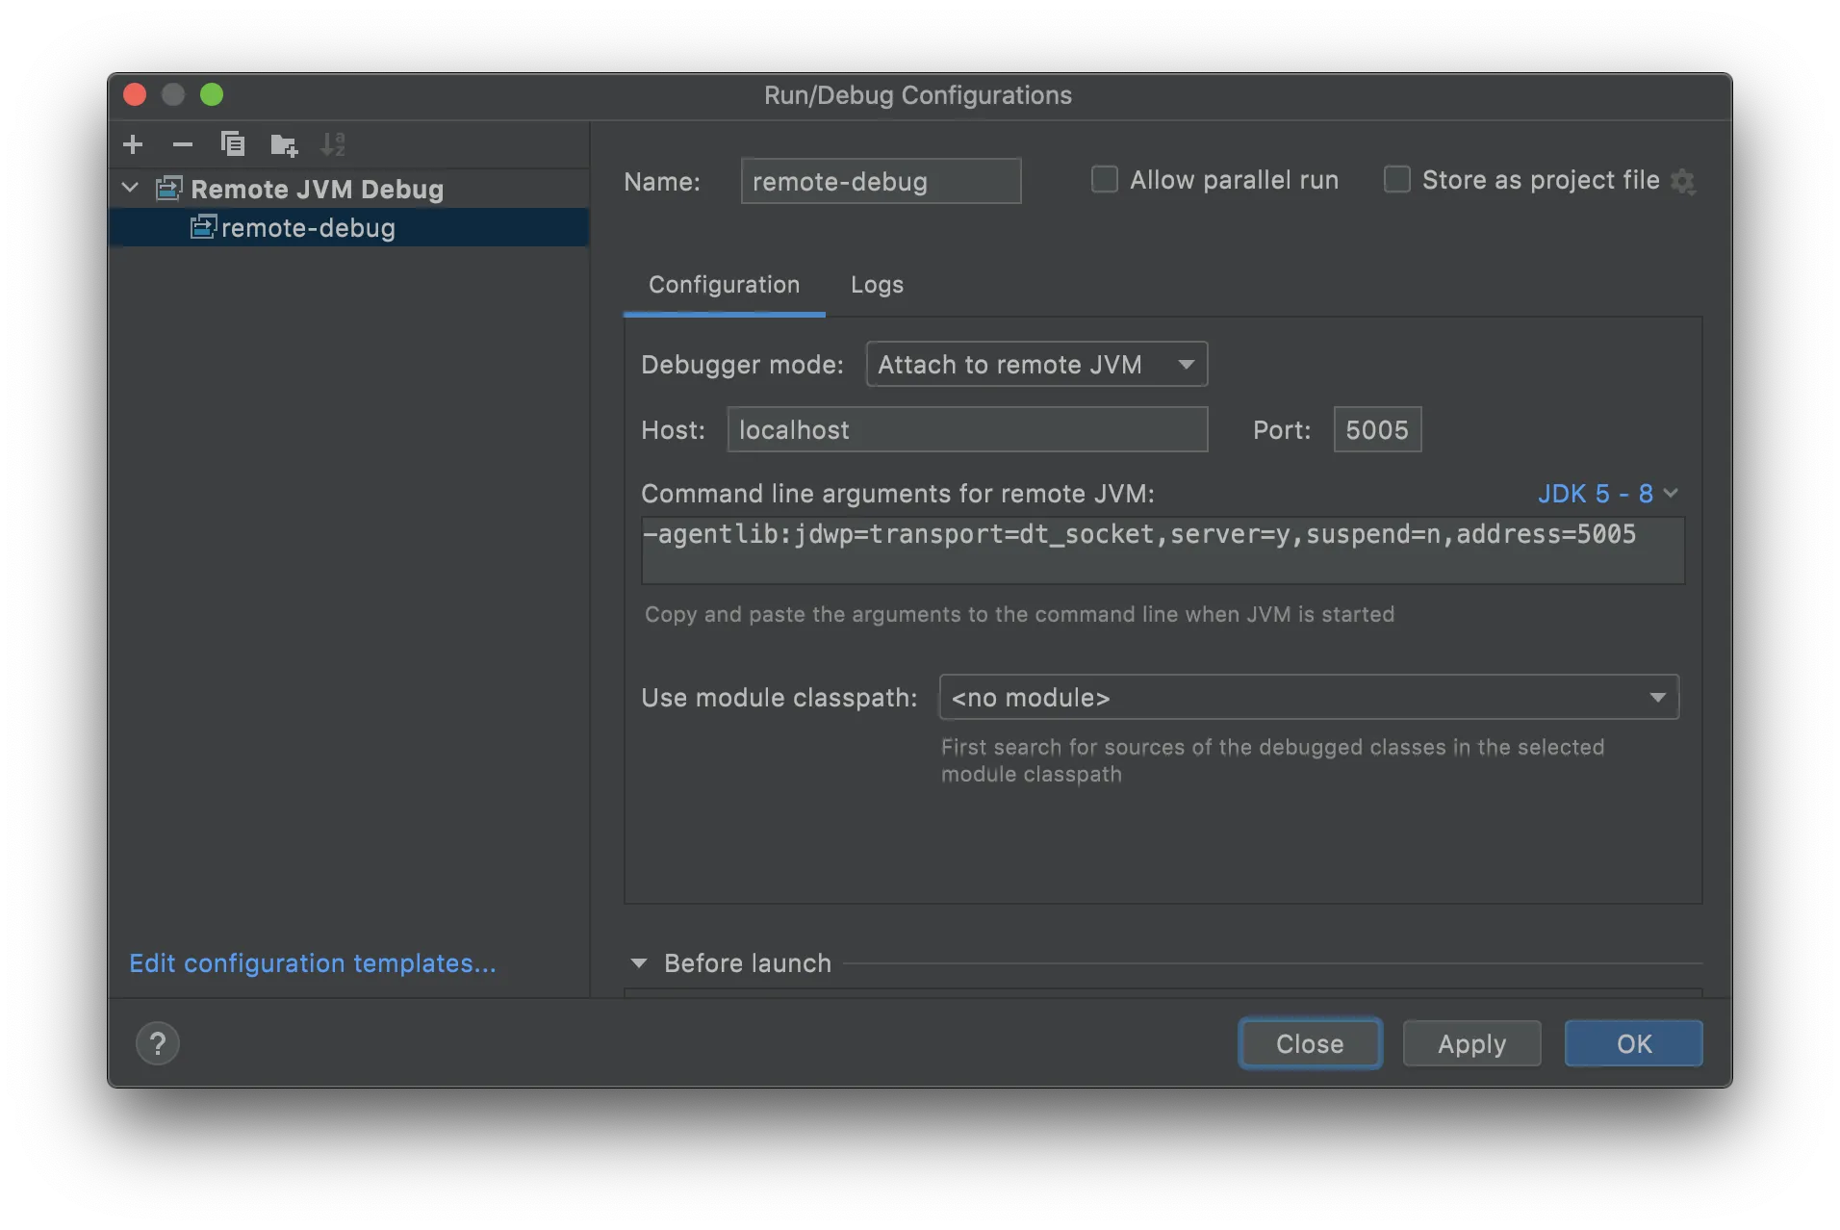The image size is (1840, 1230).
Task: Check the Store as project file box
Action: click(1396, 180)
